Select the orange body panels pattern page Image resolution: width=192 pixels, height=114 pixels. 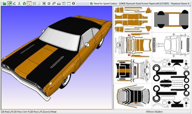(133, 20)
